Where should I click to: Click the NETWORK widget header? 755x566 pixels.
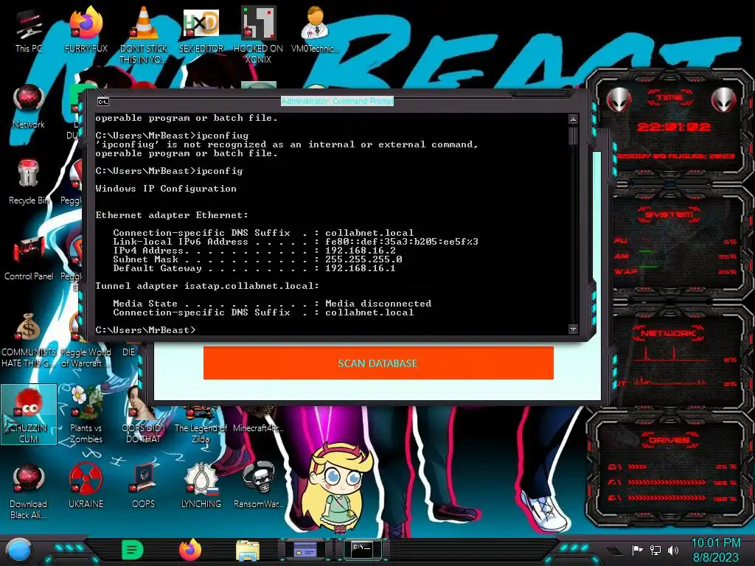coord(668,333)
